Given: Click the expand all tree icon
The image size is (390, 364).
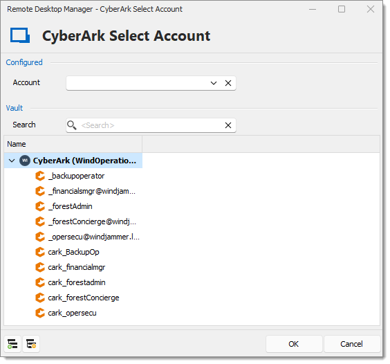Looking at the screenshot, I should (12, 344).
